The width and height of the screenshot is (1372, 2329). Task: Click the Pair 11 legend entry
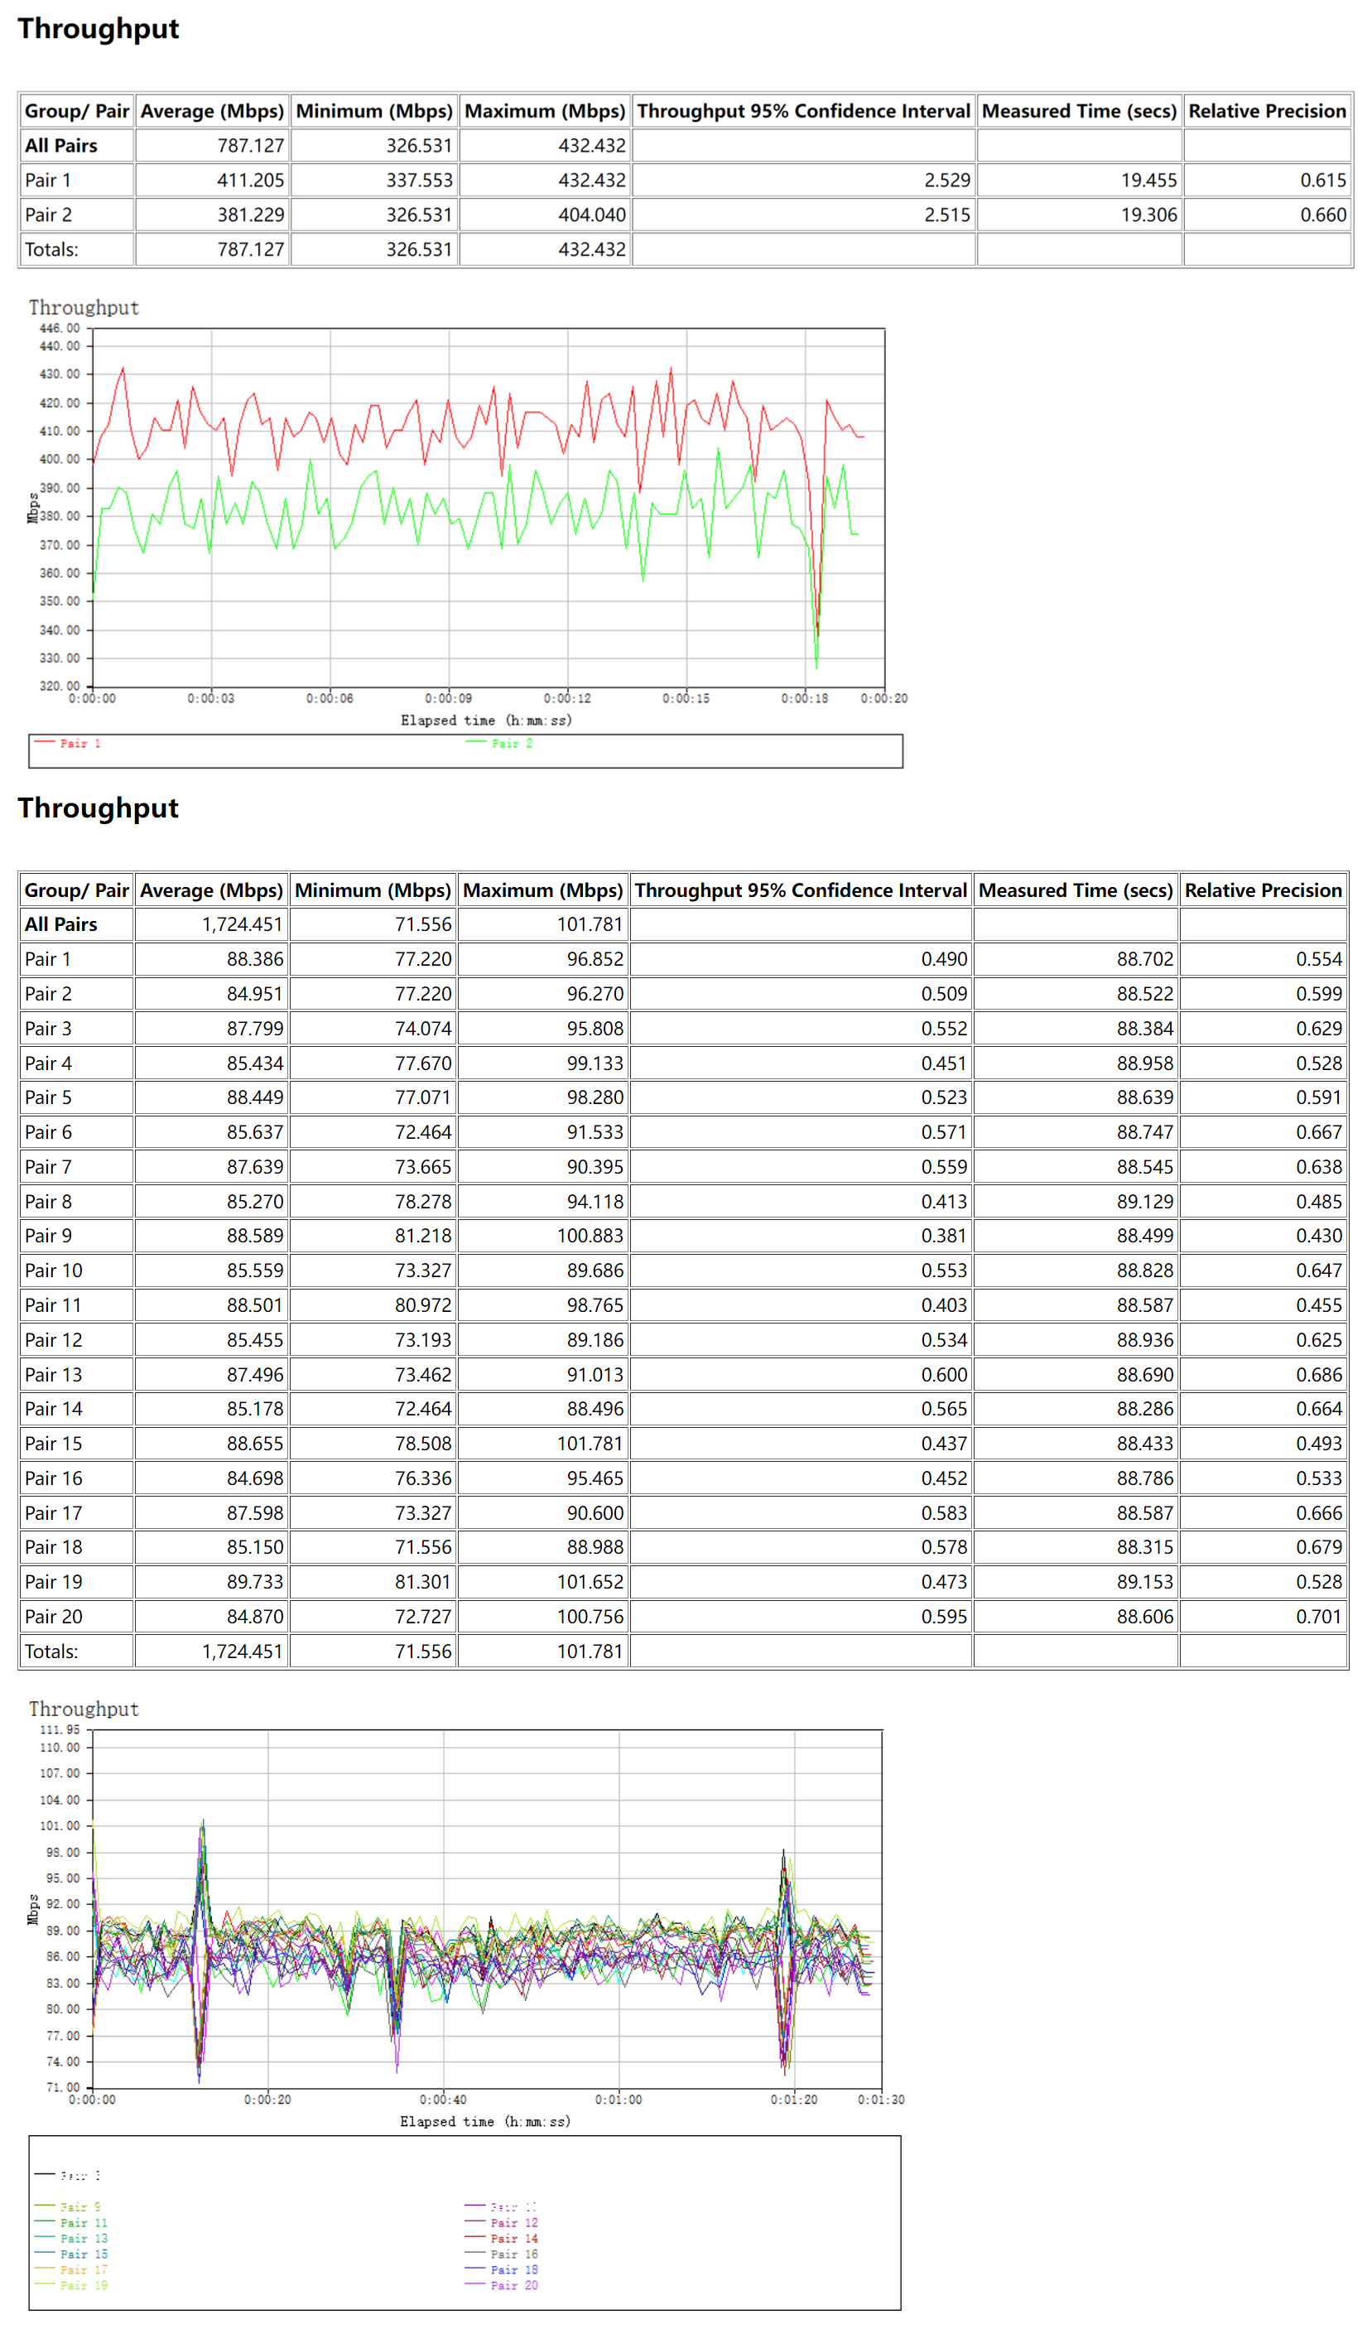[71, 2223]
